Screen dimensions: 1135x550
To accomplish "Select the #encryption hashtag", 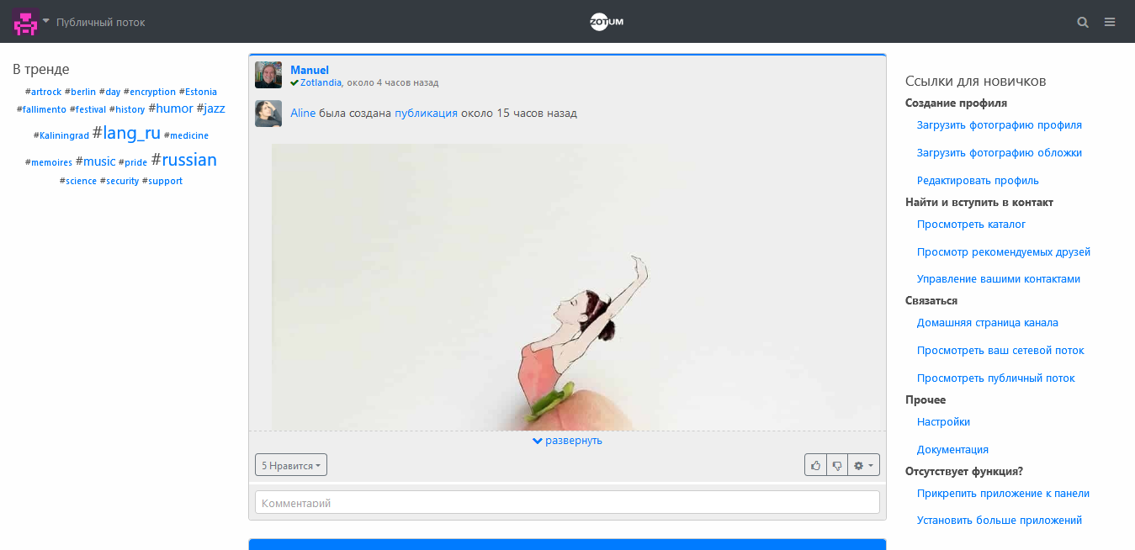I will tap(150, 92).
